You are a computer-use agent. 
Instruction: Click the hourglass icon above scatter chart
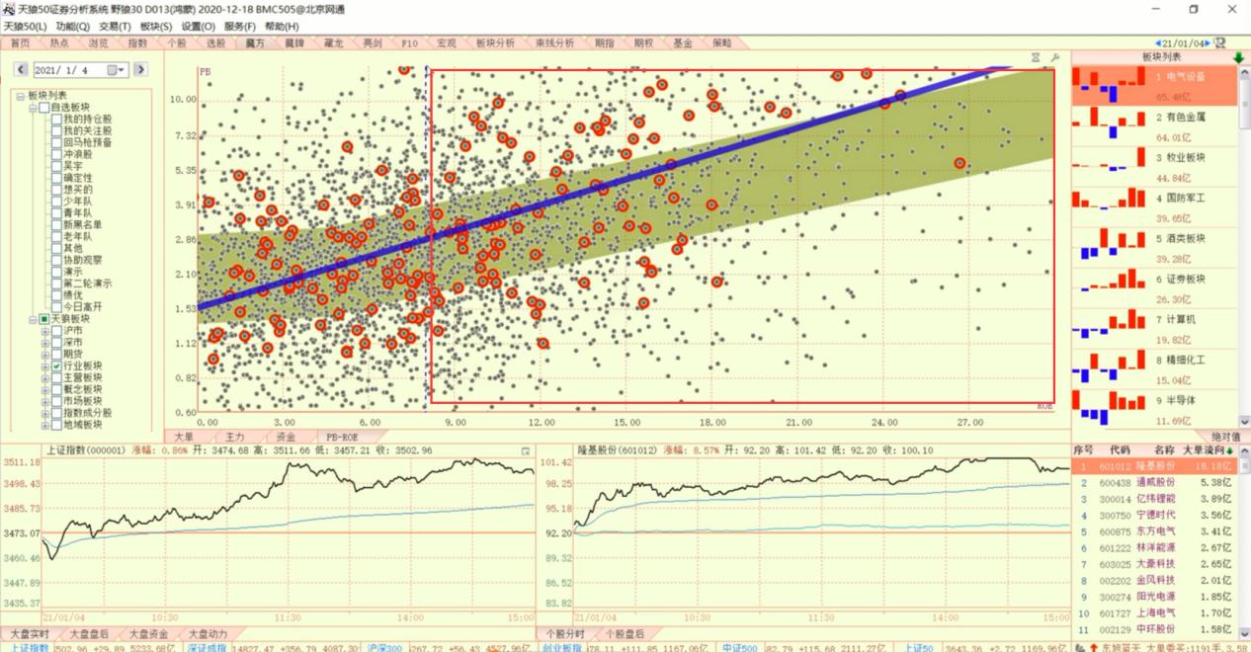click(1036, 58)
